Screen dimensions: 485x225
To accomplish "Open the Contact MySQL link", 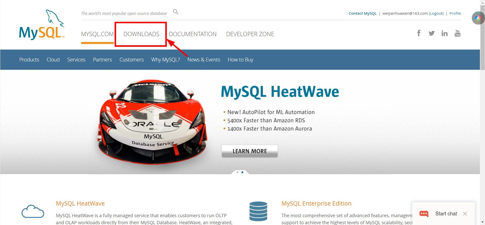I will 363,13.
